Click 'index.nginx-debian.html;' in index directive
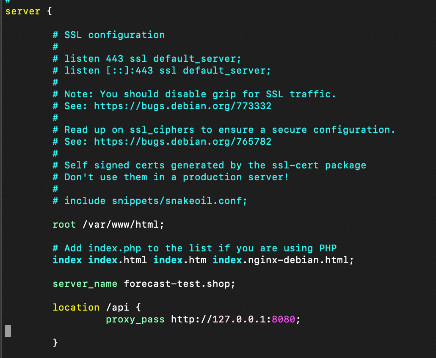This screenshot has width=436, height=358. point(283,260)
